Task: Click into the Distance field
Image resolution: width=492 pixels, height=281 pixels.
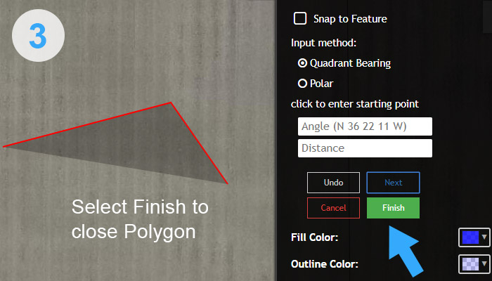Action: [x=365, y=148]
